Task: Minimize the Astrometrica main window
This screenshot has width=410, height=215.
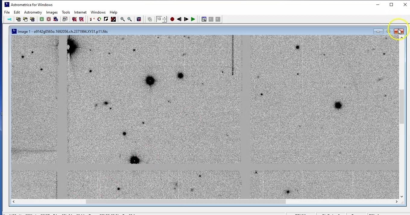Action: [x=378, y=5]
